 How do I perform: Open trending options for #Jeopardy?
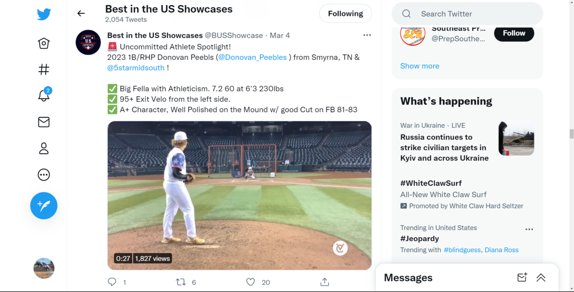529,229
